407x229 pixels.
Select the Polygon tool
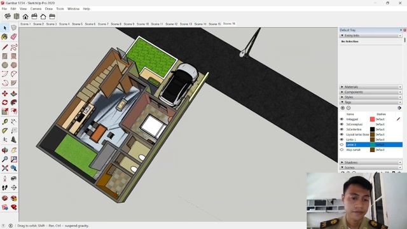tap(14, 65)
